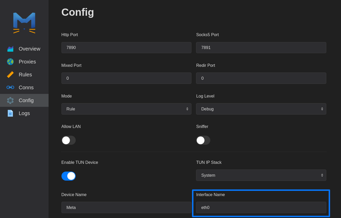Focus the Http Port input field

(x=126, y=48)
